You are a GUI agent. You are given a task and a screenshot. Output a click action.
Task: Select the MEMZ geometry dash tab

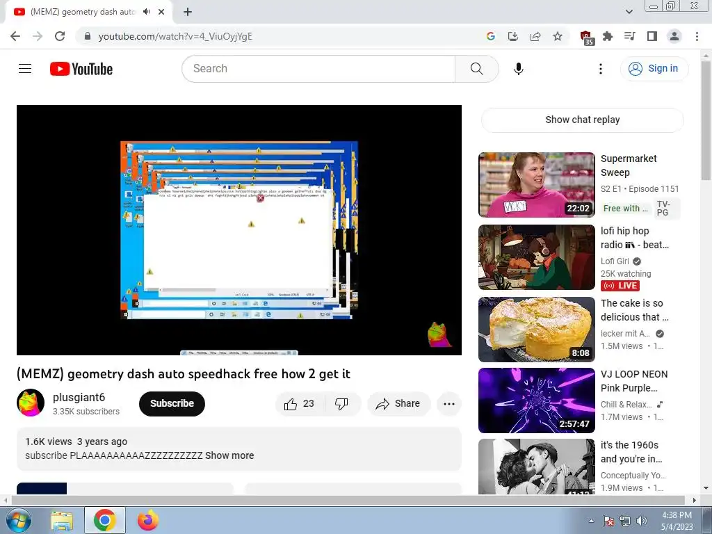pos(82,12)
